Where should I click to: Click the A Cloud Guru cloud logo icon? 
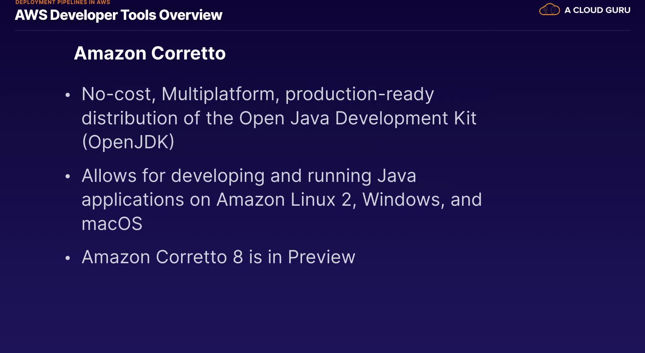549,10
